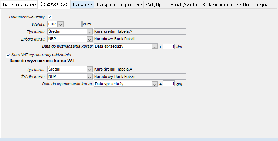Select the Dane walutowe tab
The width and height of the screenshot is (278, 141).
[x=54, y=4]
